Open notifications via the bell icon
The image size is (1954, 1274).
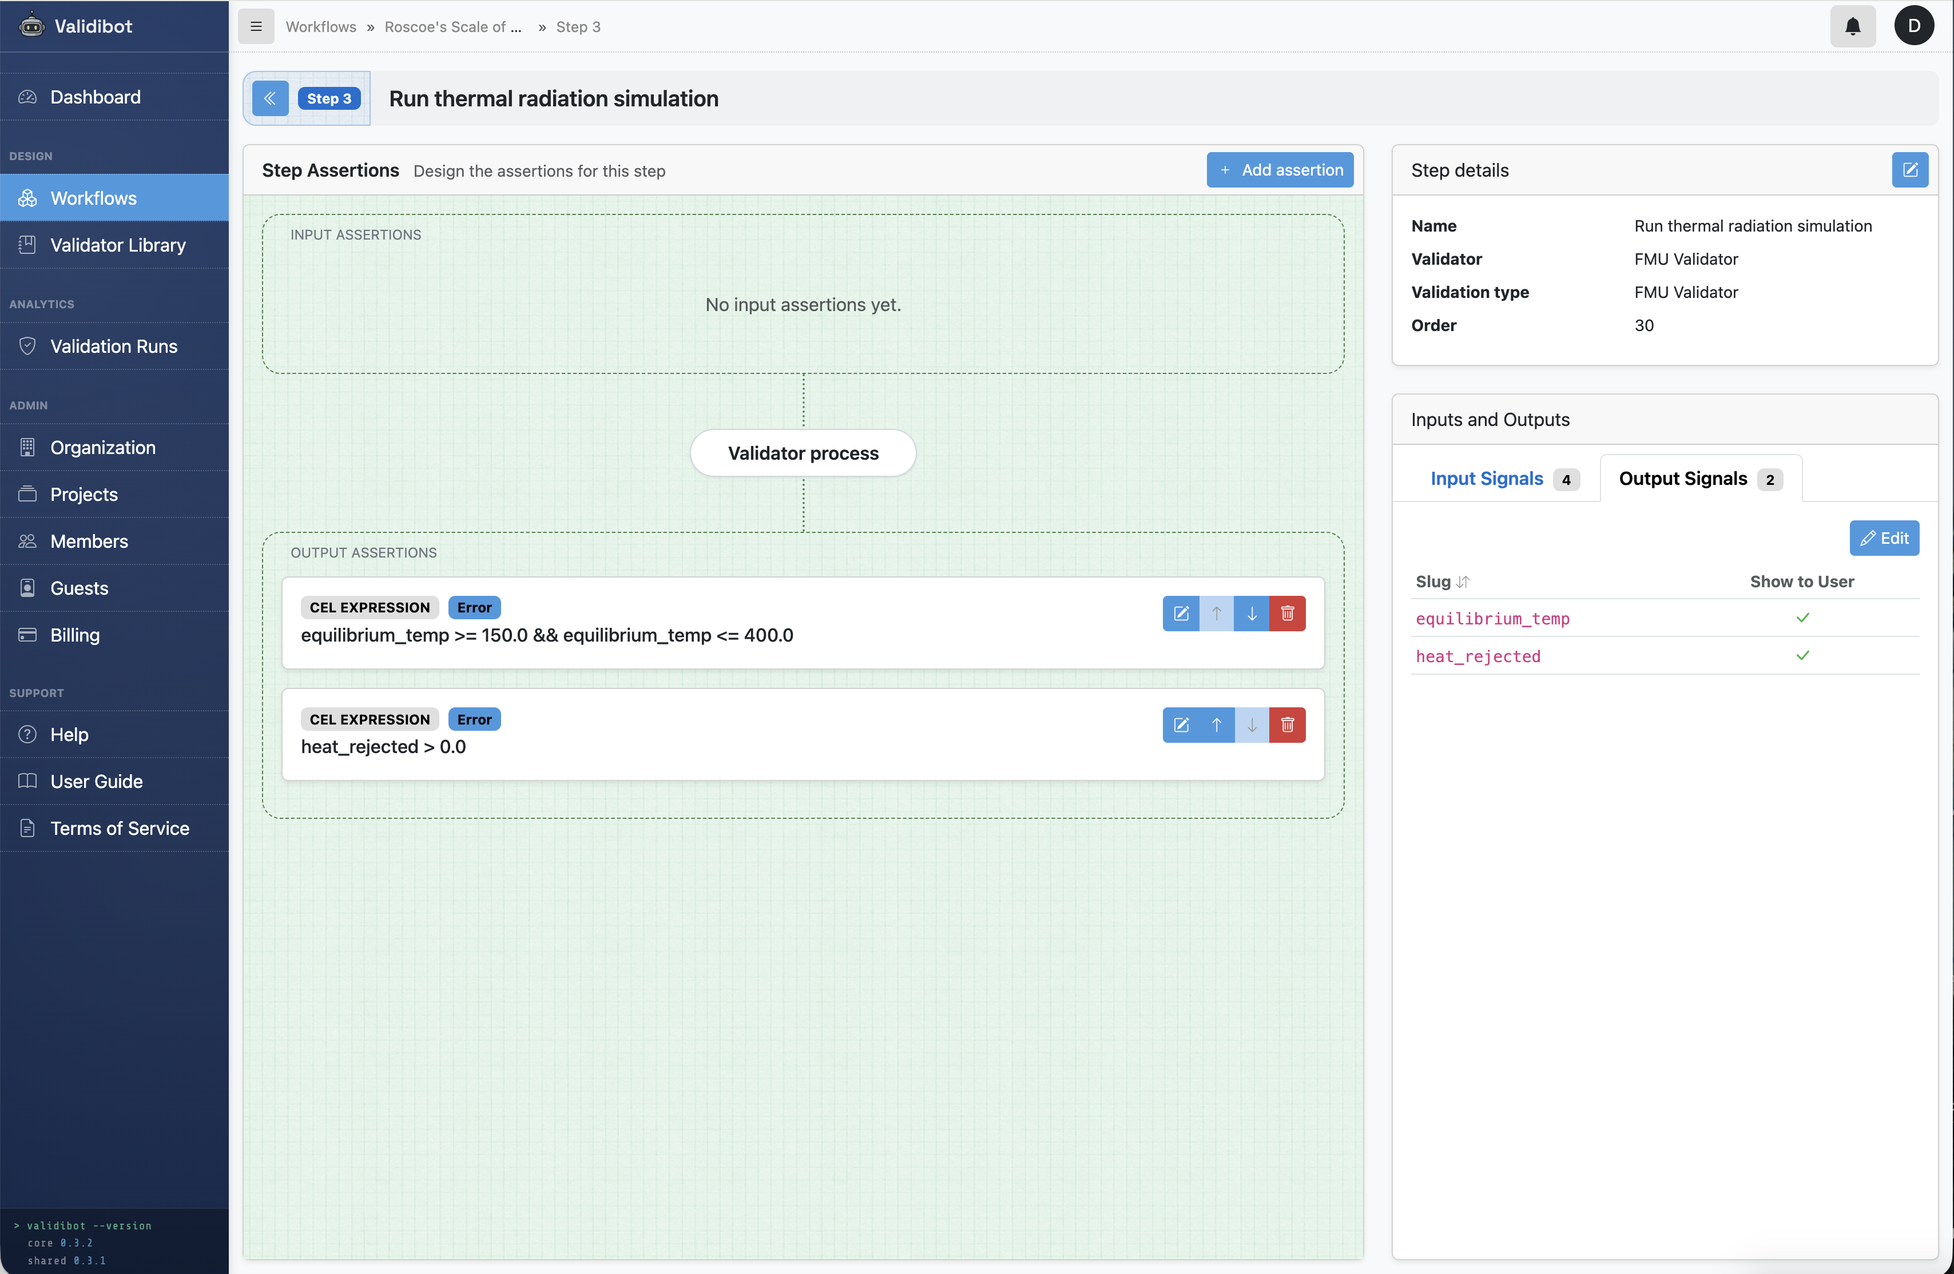click(x=1852, y=26)
